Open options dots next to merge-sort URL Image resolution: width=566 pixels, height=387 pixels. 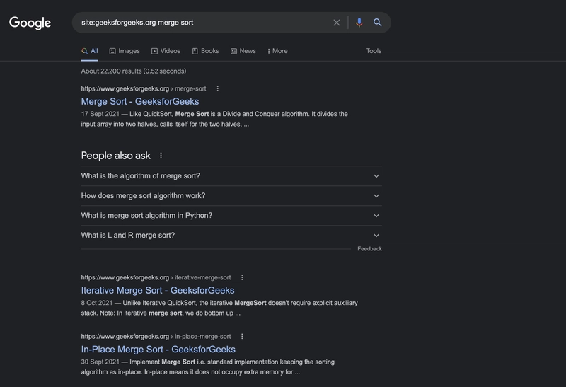217,88
